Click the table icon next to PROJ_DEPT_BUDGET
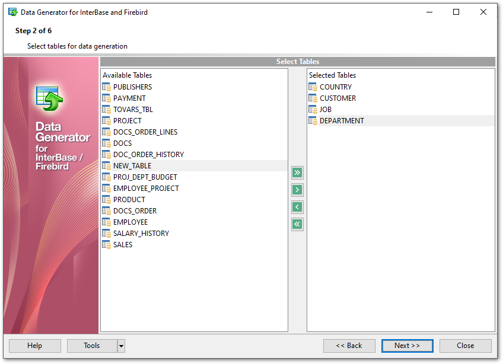The width and height of the screenshot is (503, 364). (106, 177)
